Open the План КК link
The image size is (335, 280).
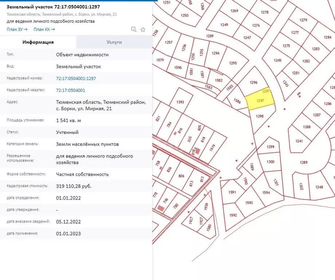pos(44,29)
